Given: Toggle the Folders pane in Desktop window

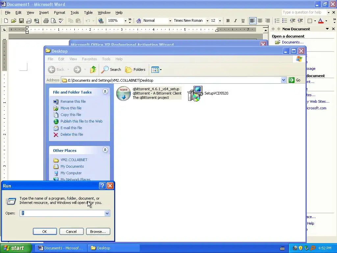Looking at the screenshot, I should pyautogui.click(x=135, y=70).
